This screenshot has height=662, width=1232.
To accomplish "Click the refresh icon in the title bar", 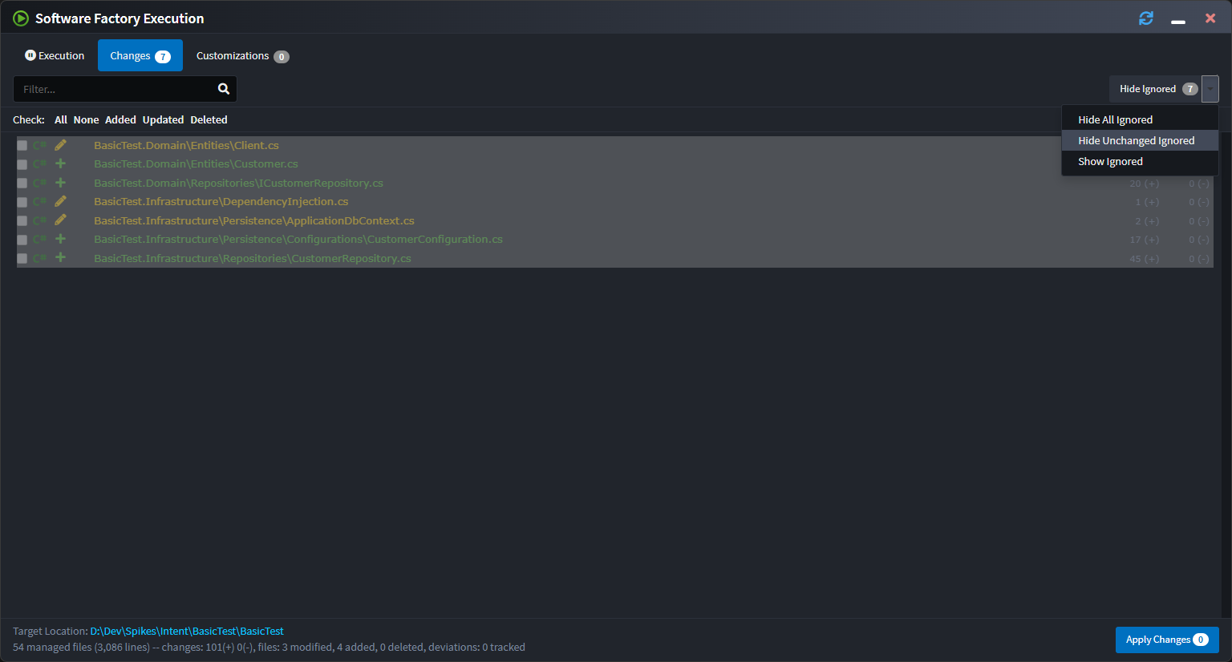I will (x=1145, y=18).
